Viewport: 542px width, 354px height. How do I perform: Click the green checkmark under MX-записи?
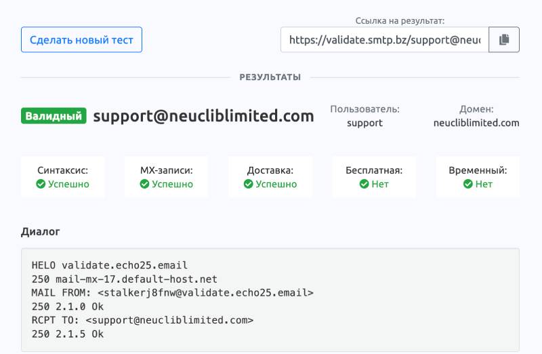click(x=144, y=184)
